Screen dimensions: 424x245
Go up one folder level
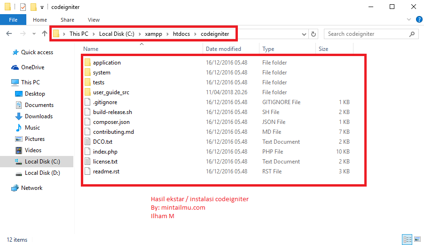point(44,33)
